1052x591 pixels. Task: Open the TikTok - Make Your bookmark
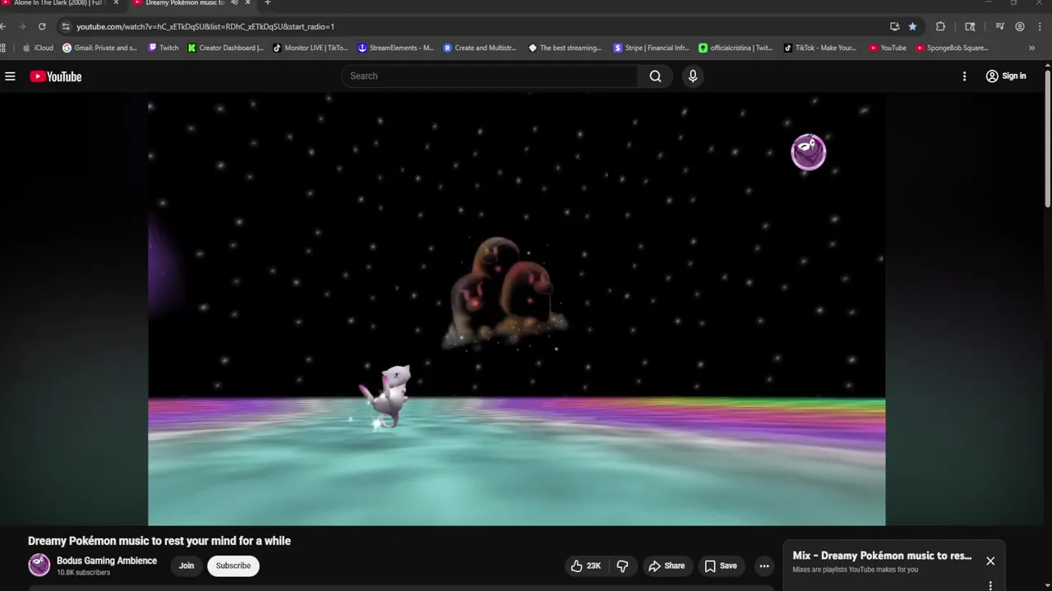tap(820, 48)
